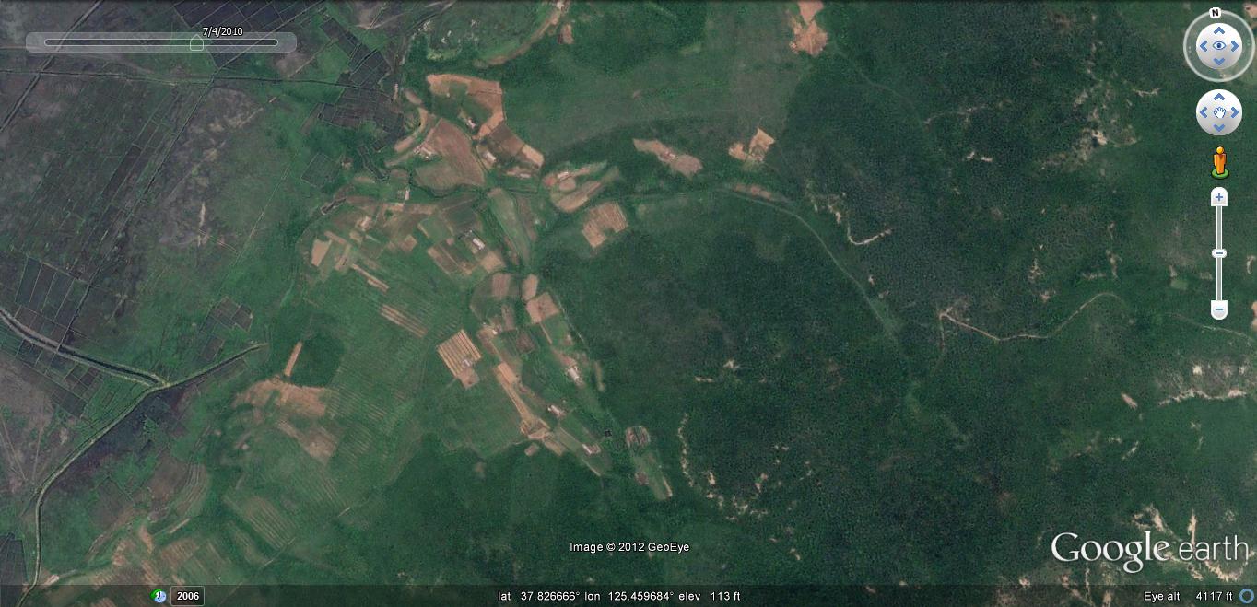Zoom in with the plus button

pos(1219,197)
